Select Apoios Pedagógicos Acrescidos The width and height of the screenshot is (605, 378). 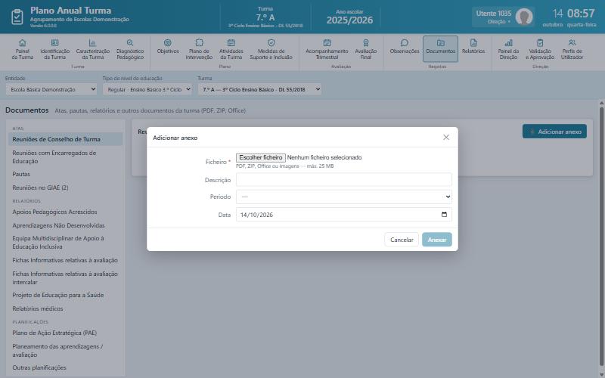pyautogui.click(x=65, y=212)
